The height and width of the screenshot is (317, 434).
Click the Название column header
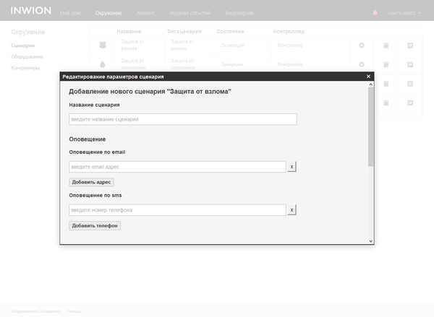pyautogui.click(x=129, y=32)
